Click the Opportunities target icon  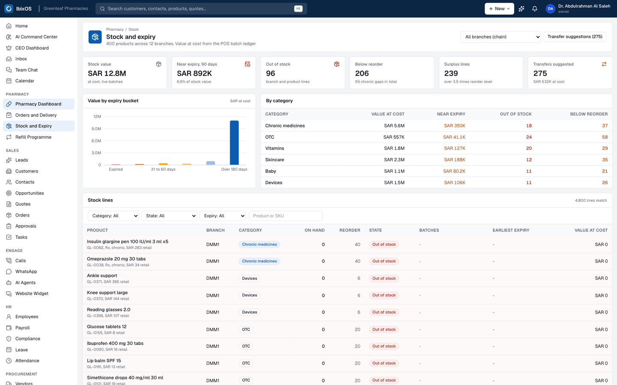pos(9,193)
